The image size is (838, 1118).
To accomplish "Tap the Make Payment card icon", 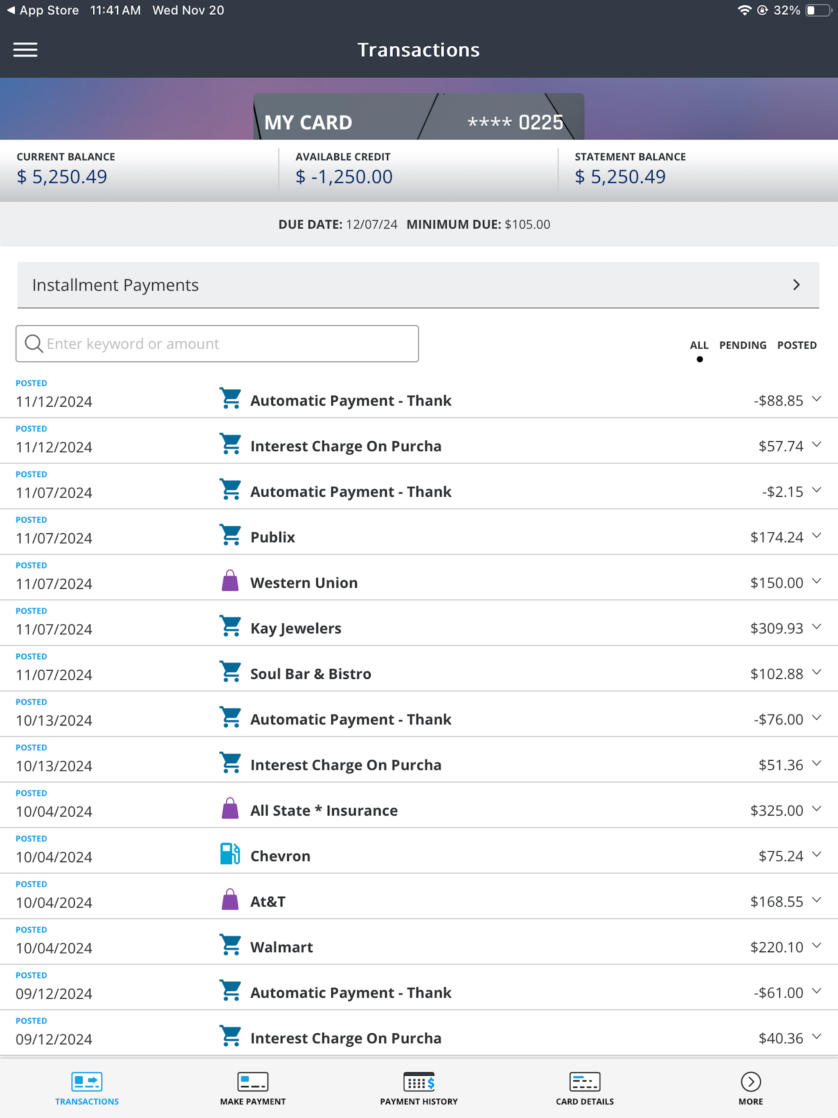I will (253, 1082).
